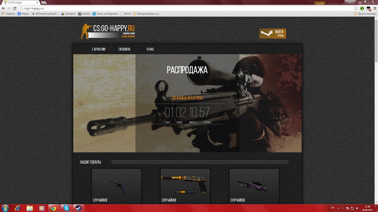Open the Интернет bookmark

69,14
